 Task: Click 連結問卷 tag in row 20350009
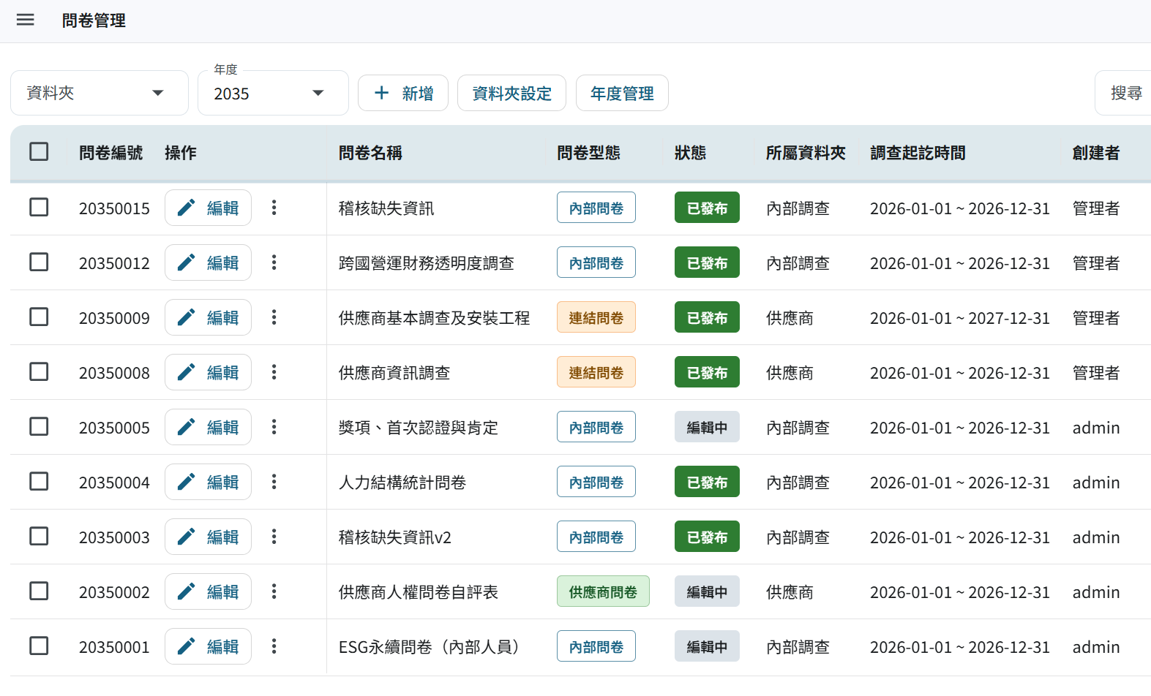(x=596, y=317)
